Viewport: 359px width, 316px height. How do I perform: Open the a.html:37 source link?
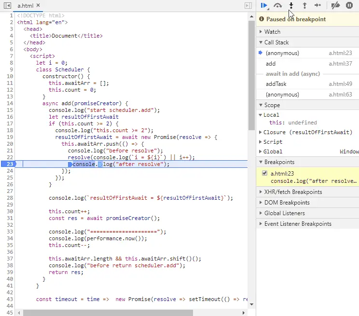[x=341, y=64]
